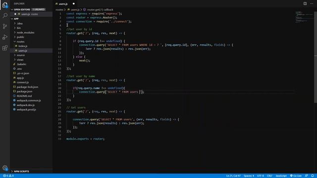The width and height of the screenshot is (317, 178).
Task: Click line number 18 in the gutter
Action: [x=59, y=80]
